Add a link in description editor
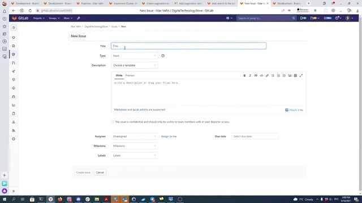Image resolution: width=362 pixels, height=203 pixels. (267, 76)
